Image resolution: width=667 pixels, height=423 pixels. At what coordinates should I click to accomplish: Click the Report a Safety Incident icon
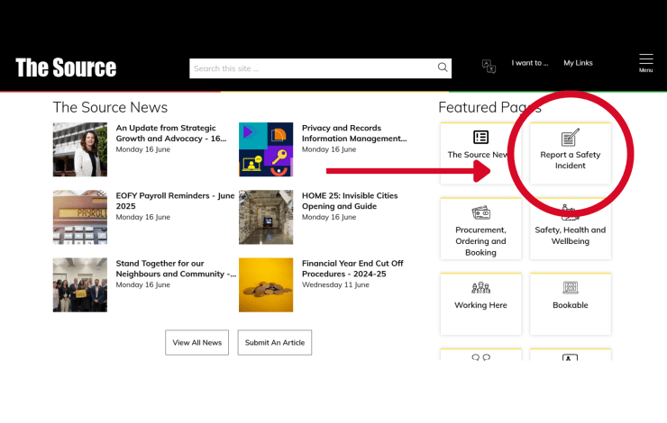(570, 138)
